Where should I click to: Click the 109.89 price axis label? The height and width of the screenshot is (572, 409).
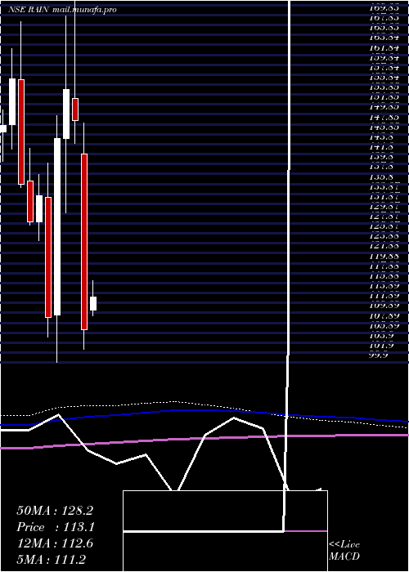tap(384, 306)
